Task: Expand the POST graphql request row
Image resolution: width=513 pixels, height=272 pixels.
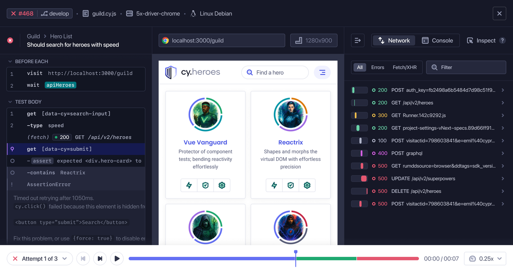Action: click(x=502, y=153)
